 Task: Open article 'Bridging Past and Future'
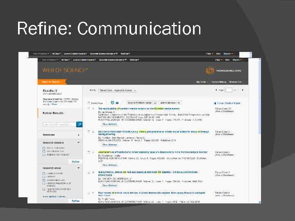(x=153, y=133)
